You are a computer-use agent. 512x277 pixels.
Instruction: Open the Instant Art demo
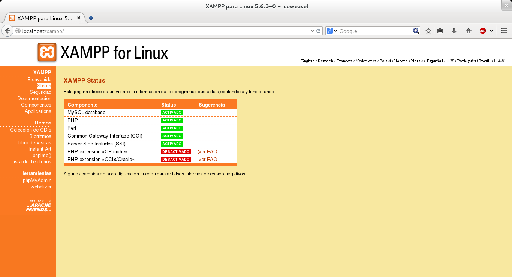[x=40, y=149]
